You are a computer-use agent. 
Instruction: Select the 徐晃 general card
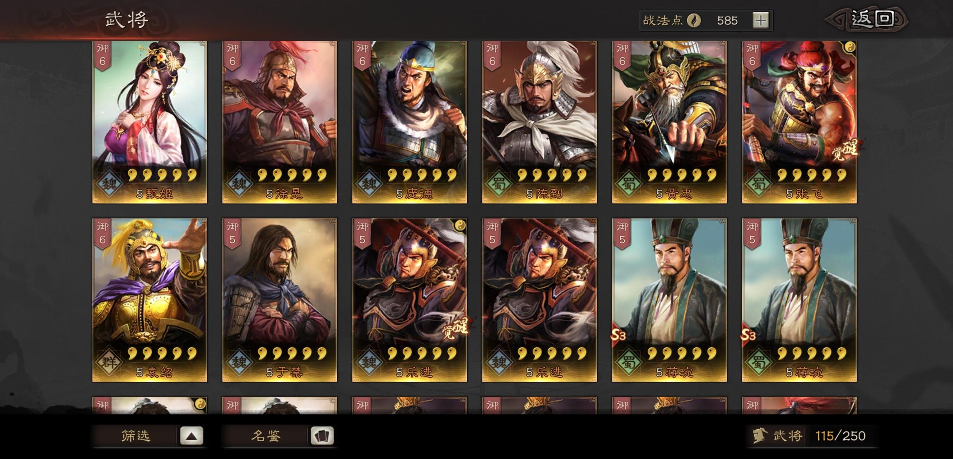[280, 122]
